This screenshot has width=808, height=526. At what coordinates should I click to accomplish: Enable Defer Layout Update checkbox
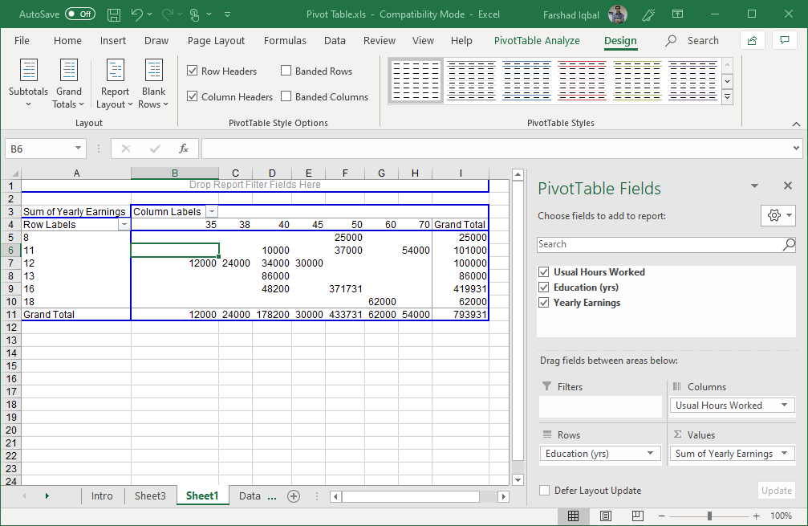pos(545,491)
